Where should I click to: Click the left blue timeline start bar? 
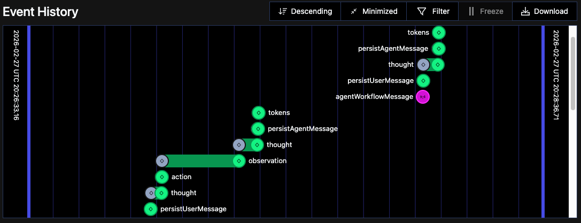point(29,121)
